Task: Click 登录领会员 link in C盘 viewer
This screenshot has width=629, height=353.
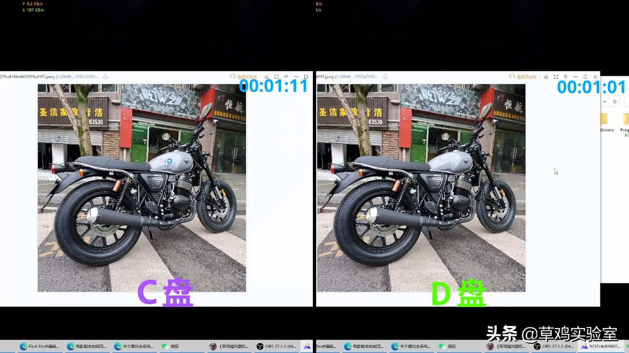Action: 247,77
